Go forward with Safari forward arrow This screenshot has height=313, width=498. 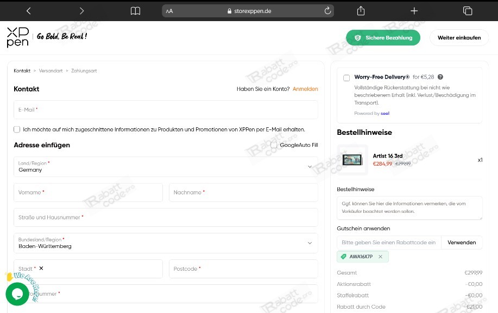coord(81,11)
